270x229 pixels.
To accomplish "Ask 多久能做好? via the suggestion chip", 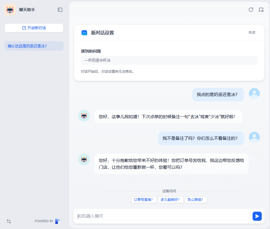I will (x=171, y=199).
